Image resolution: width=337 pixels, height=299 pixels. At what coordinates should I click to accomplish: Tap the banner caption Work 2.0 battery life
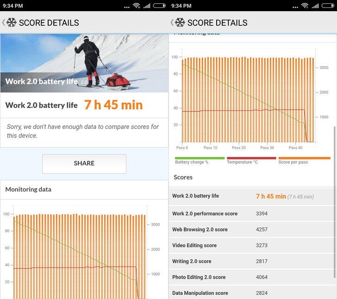tap(42, 81)
